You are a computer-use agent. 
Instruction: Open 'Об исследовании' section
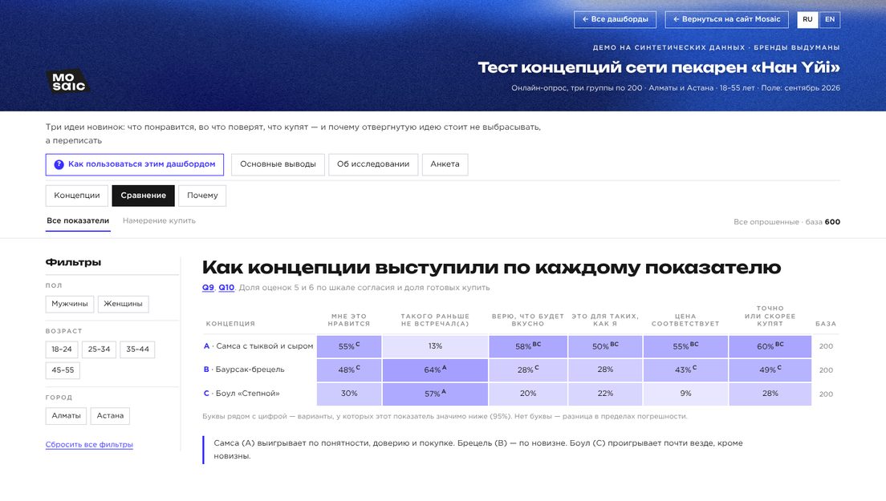coord(373,165)
